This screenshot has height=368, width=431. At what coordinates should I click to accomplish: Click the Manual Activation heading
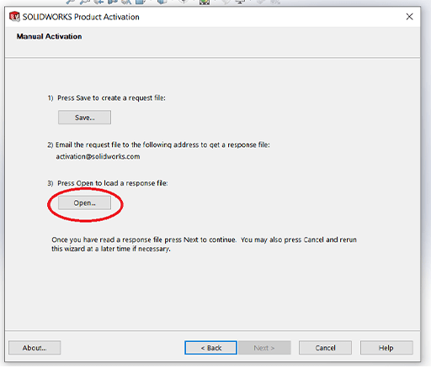(49, 36)
